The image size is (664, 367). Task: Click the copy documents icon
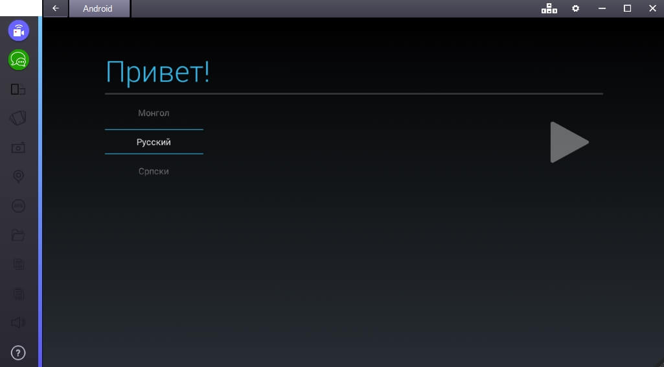point(18,264)
